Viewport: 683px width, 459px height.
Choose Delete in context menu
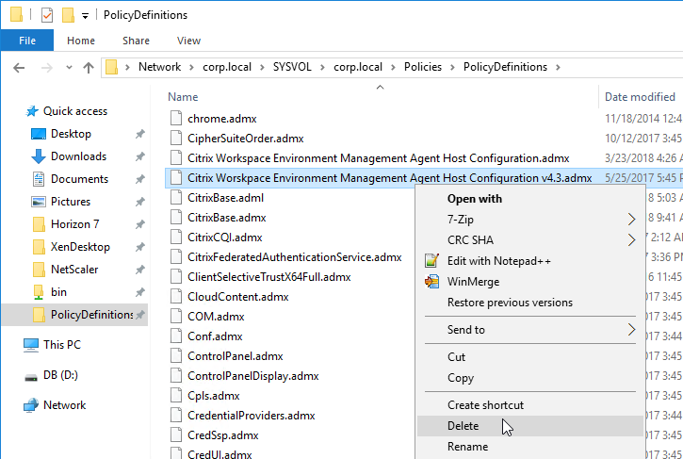click(530, 426)
